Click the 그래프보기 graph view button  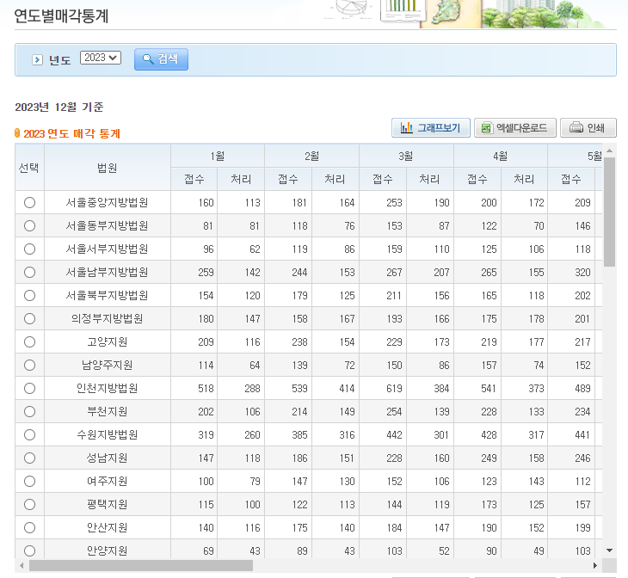[x=430, y=128]
